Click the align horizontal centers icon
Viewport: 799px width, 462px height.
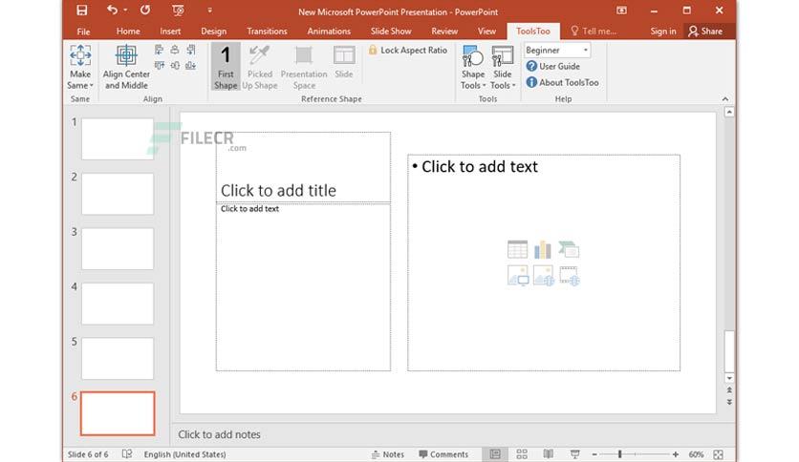175,50
